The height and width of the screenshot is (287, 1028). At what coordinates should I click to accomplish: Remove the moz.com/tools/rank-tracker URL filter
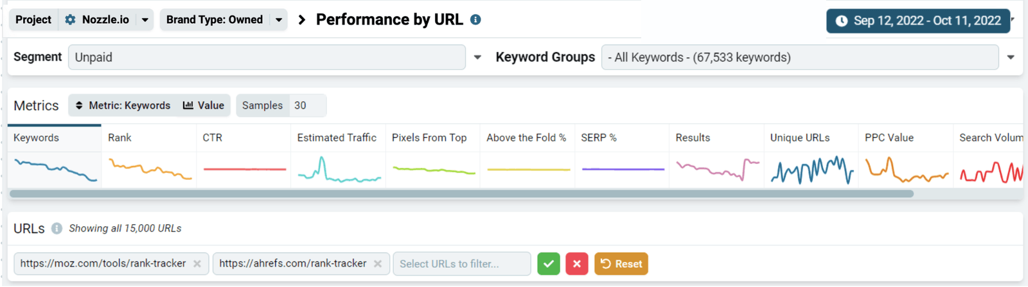(x=197, y=264)
